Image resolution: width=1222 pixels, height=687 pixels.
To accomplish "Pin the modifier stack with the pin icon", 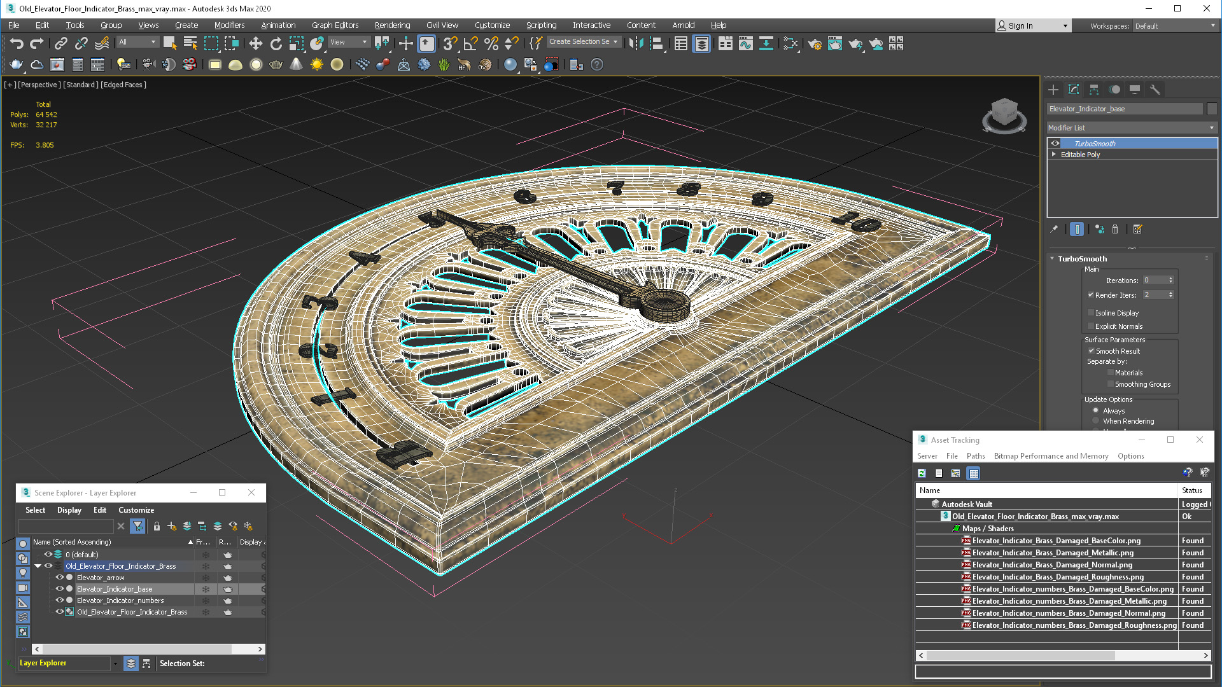I will coord(1054,229).
